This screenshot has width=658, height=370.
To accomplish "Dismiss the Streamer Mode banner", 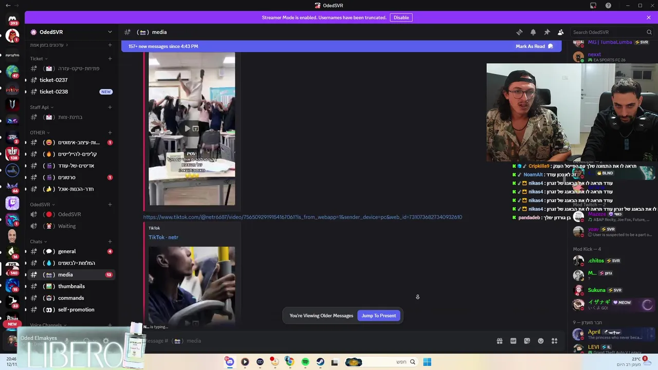I will [649, 17].
